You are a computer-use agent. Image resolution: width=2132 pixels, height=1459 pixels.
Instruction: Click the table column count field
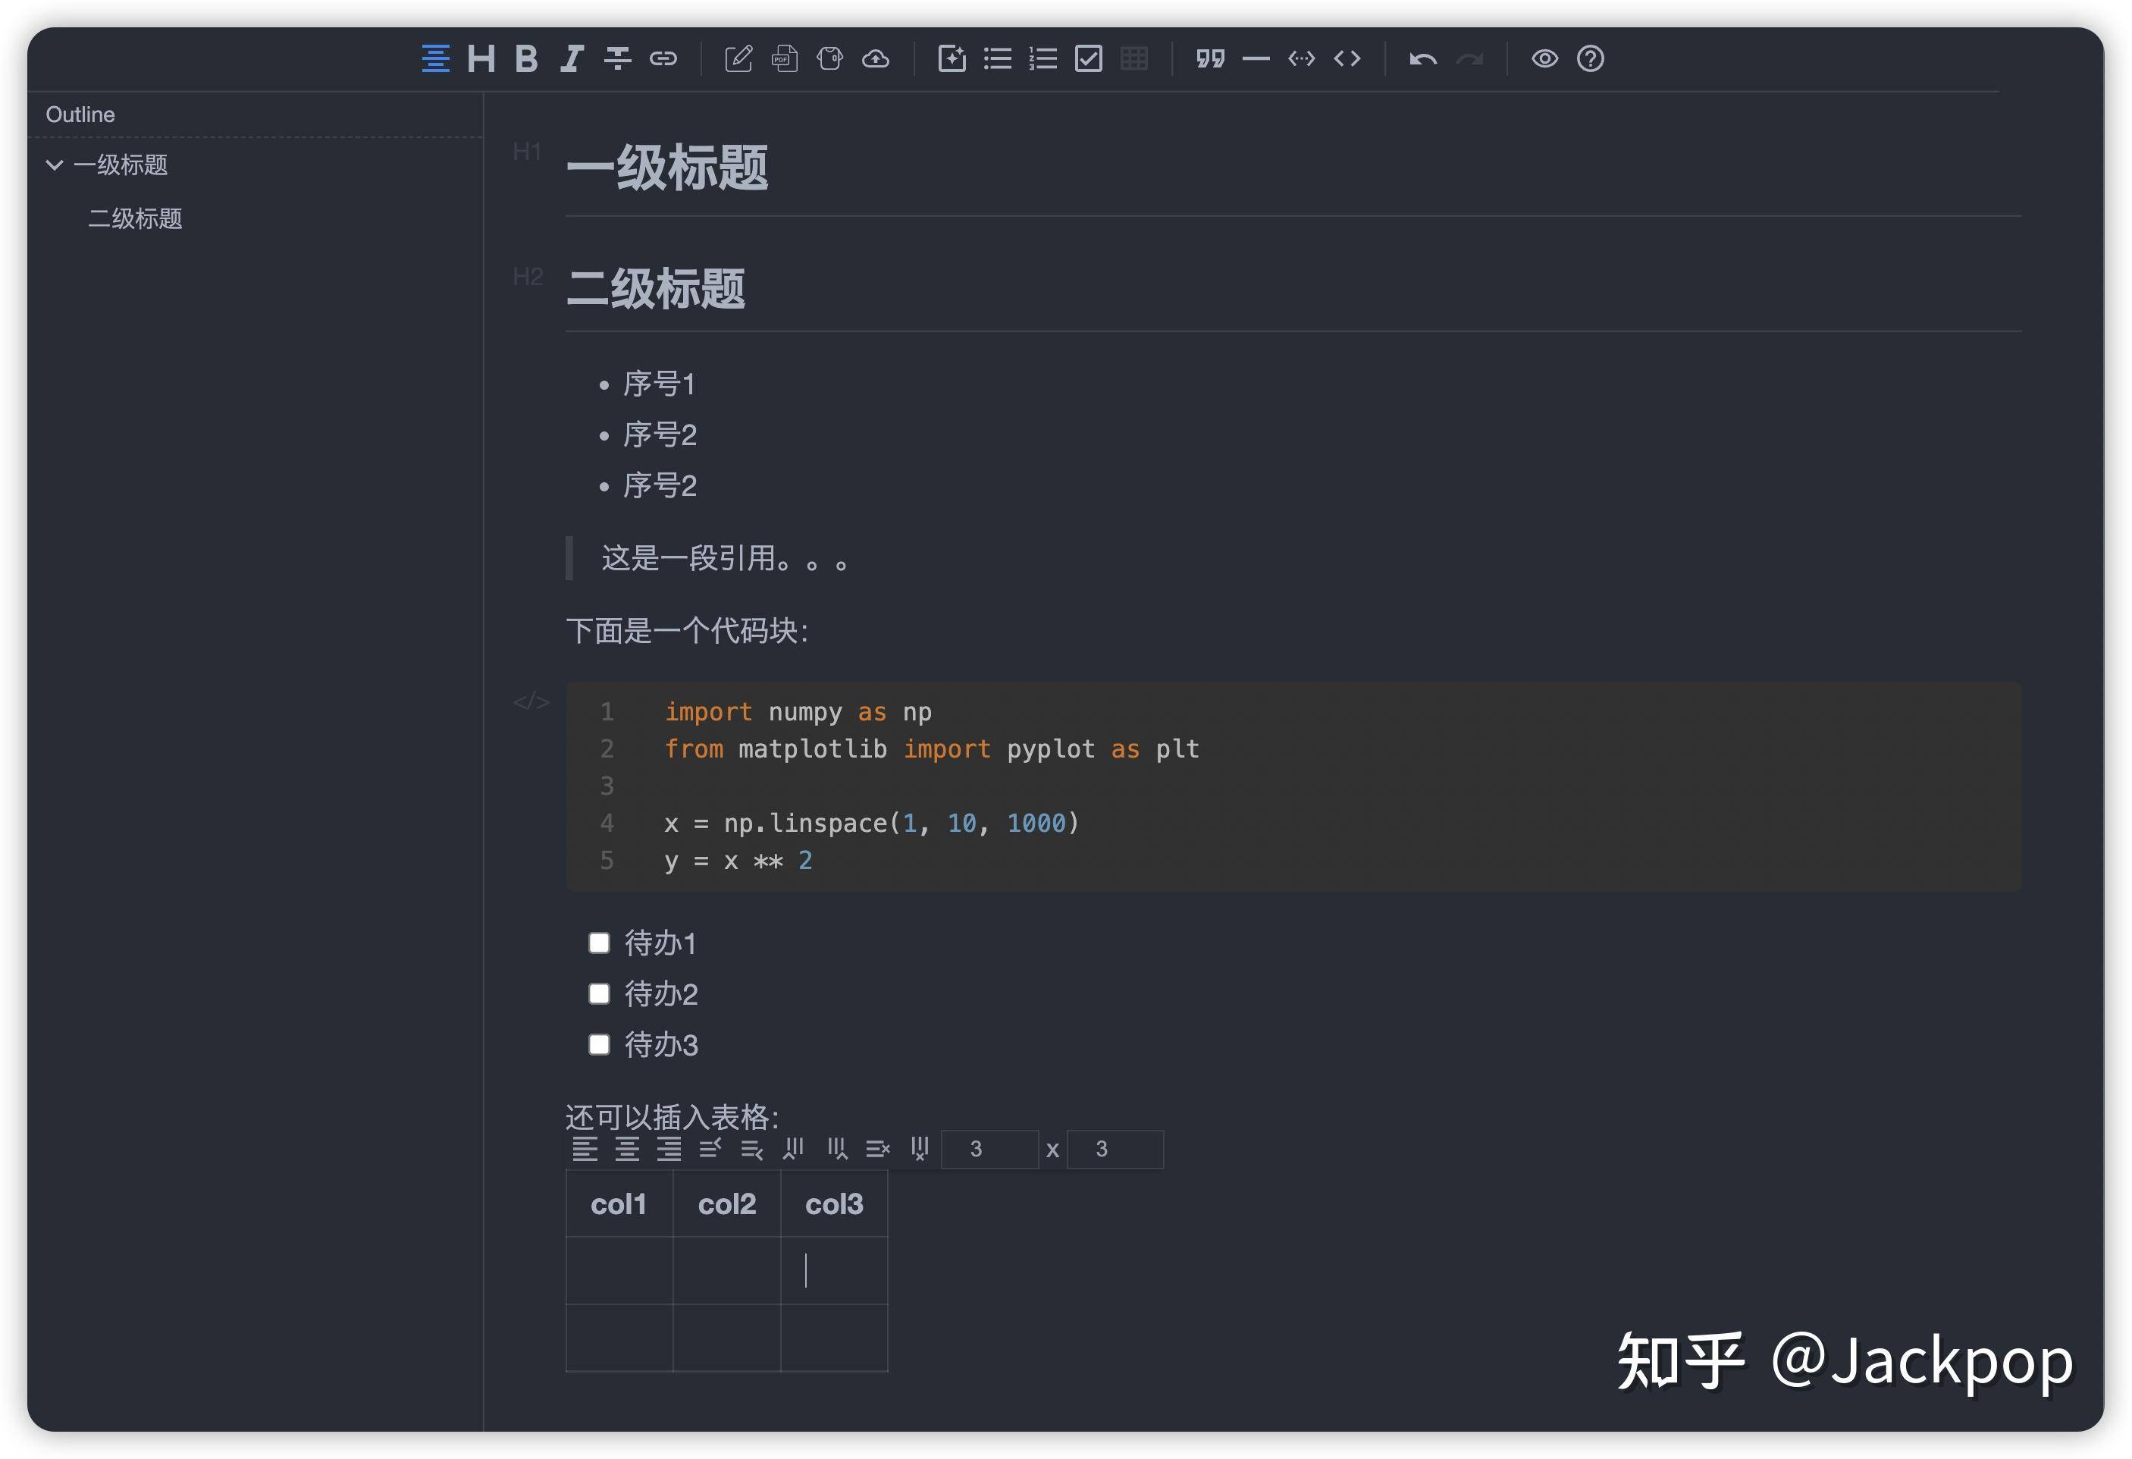pos(1115,1150)
